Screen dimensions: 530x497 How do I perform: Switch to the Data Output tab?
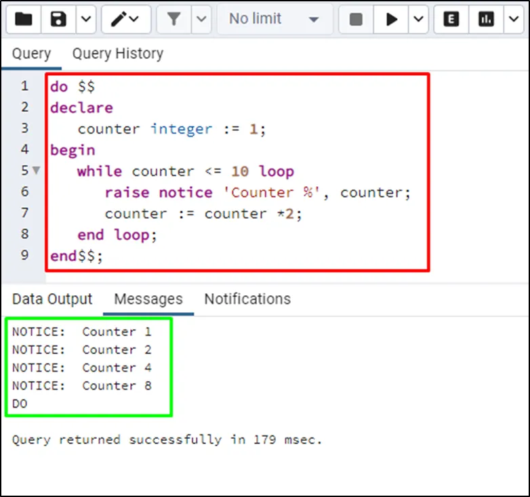(52, 299)
